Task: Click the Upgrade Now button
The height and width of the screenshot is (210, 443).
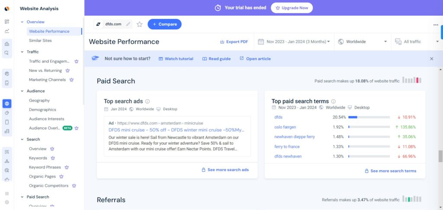Action: [x=292, y=8]
